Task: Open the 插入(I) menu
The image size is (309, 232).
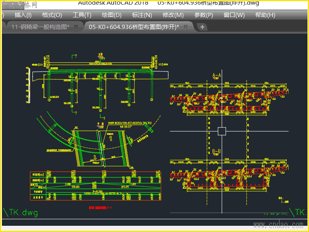Action: tap(23, 15)
